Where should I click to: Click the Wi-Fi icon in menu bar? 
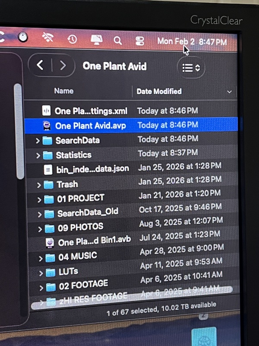point(48,38)
